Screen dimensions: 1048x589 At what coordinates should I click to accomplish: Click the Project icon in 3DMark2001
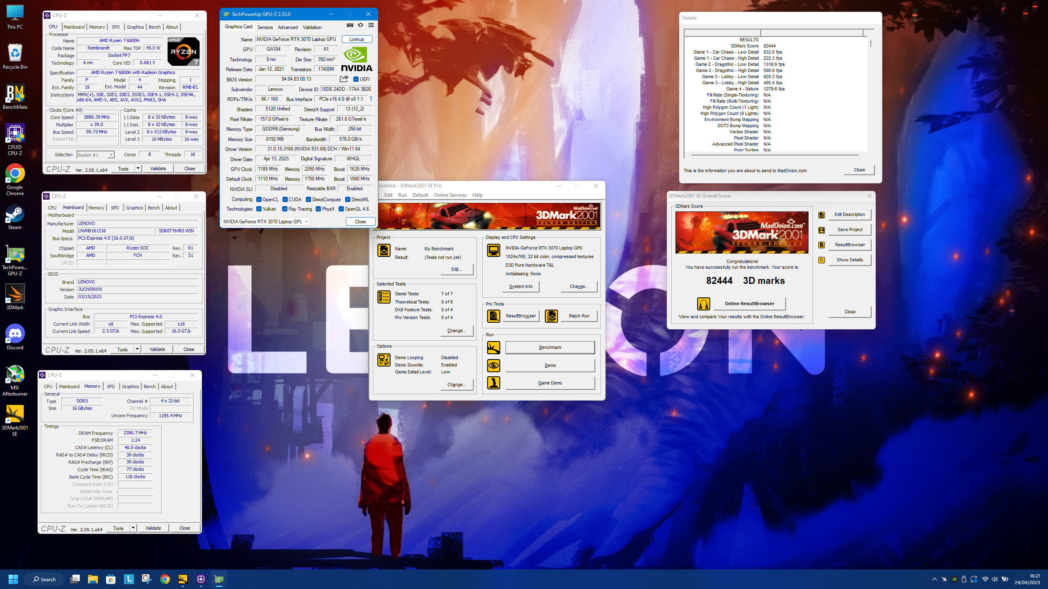tap(384, 250)
